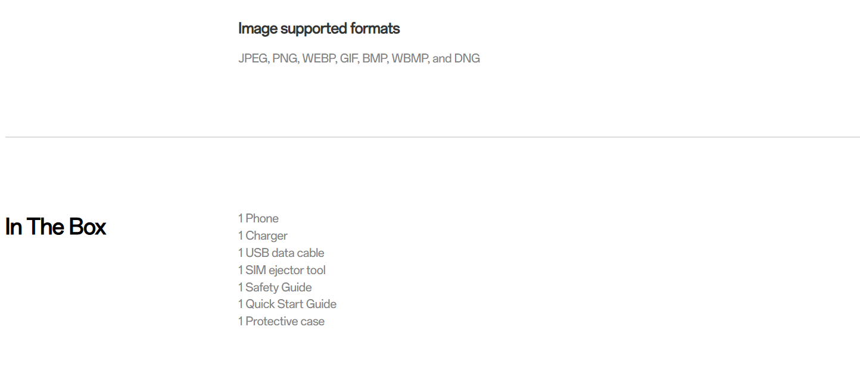This screenshot has width=860, height=380.
Task: Select the 1 Quick Start Guide item
Action: [x=287, y=304]
